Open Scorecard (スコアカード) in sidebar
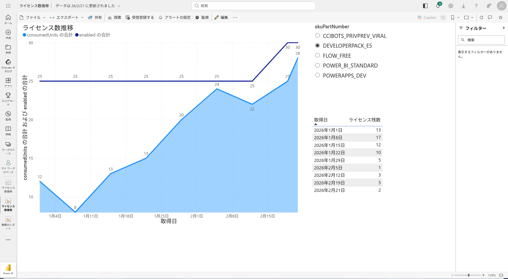Screen dimensions: 508x279 [8, 99]
